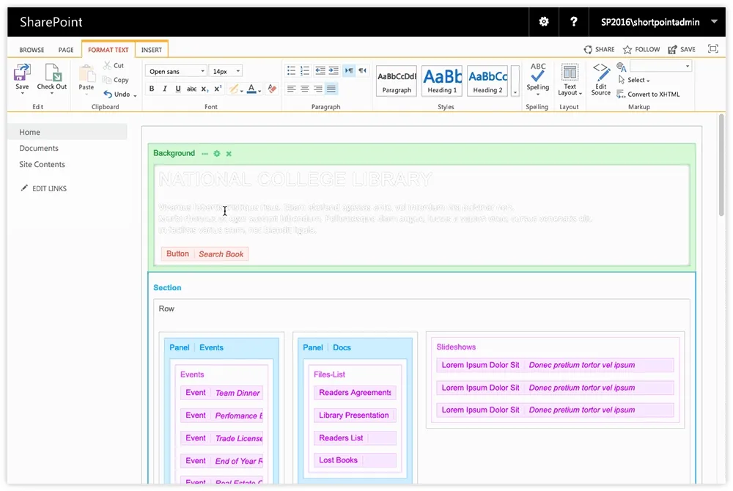Clear formatting with eraser icon
Image resolution: width=733 pixels, height=491 pixels.
click(x=273, y=89)
